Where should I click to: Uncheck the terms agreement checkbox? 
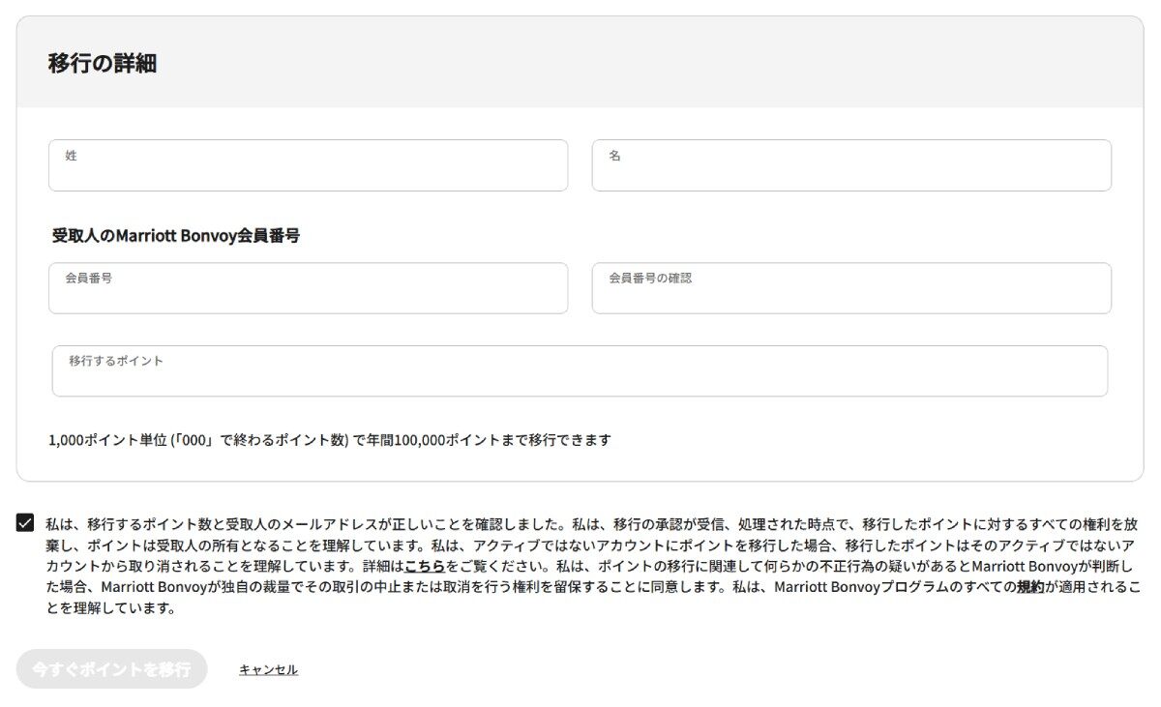tap(25, 523)
